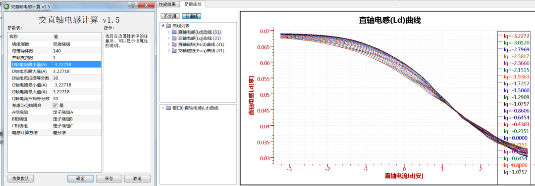The height and width of the screenshot is (186, 535).
Task: Click 恢复默认 button
Action: pos(20,179)
